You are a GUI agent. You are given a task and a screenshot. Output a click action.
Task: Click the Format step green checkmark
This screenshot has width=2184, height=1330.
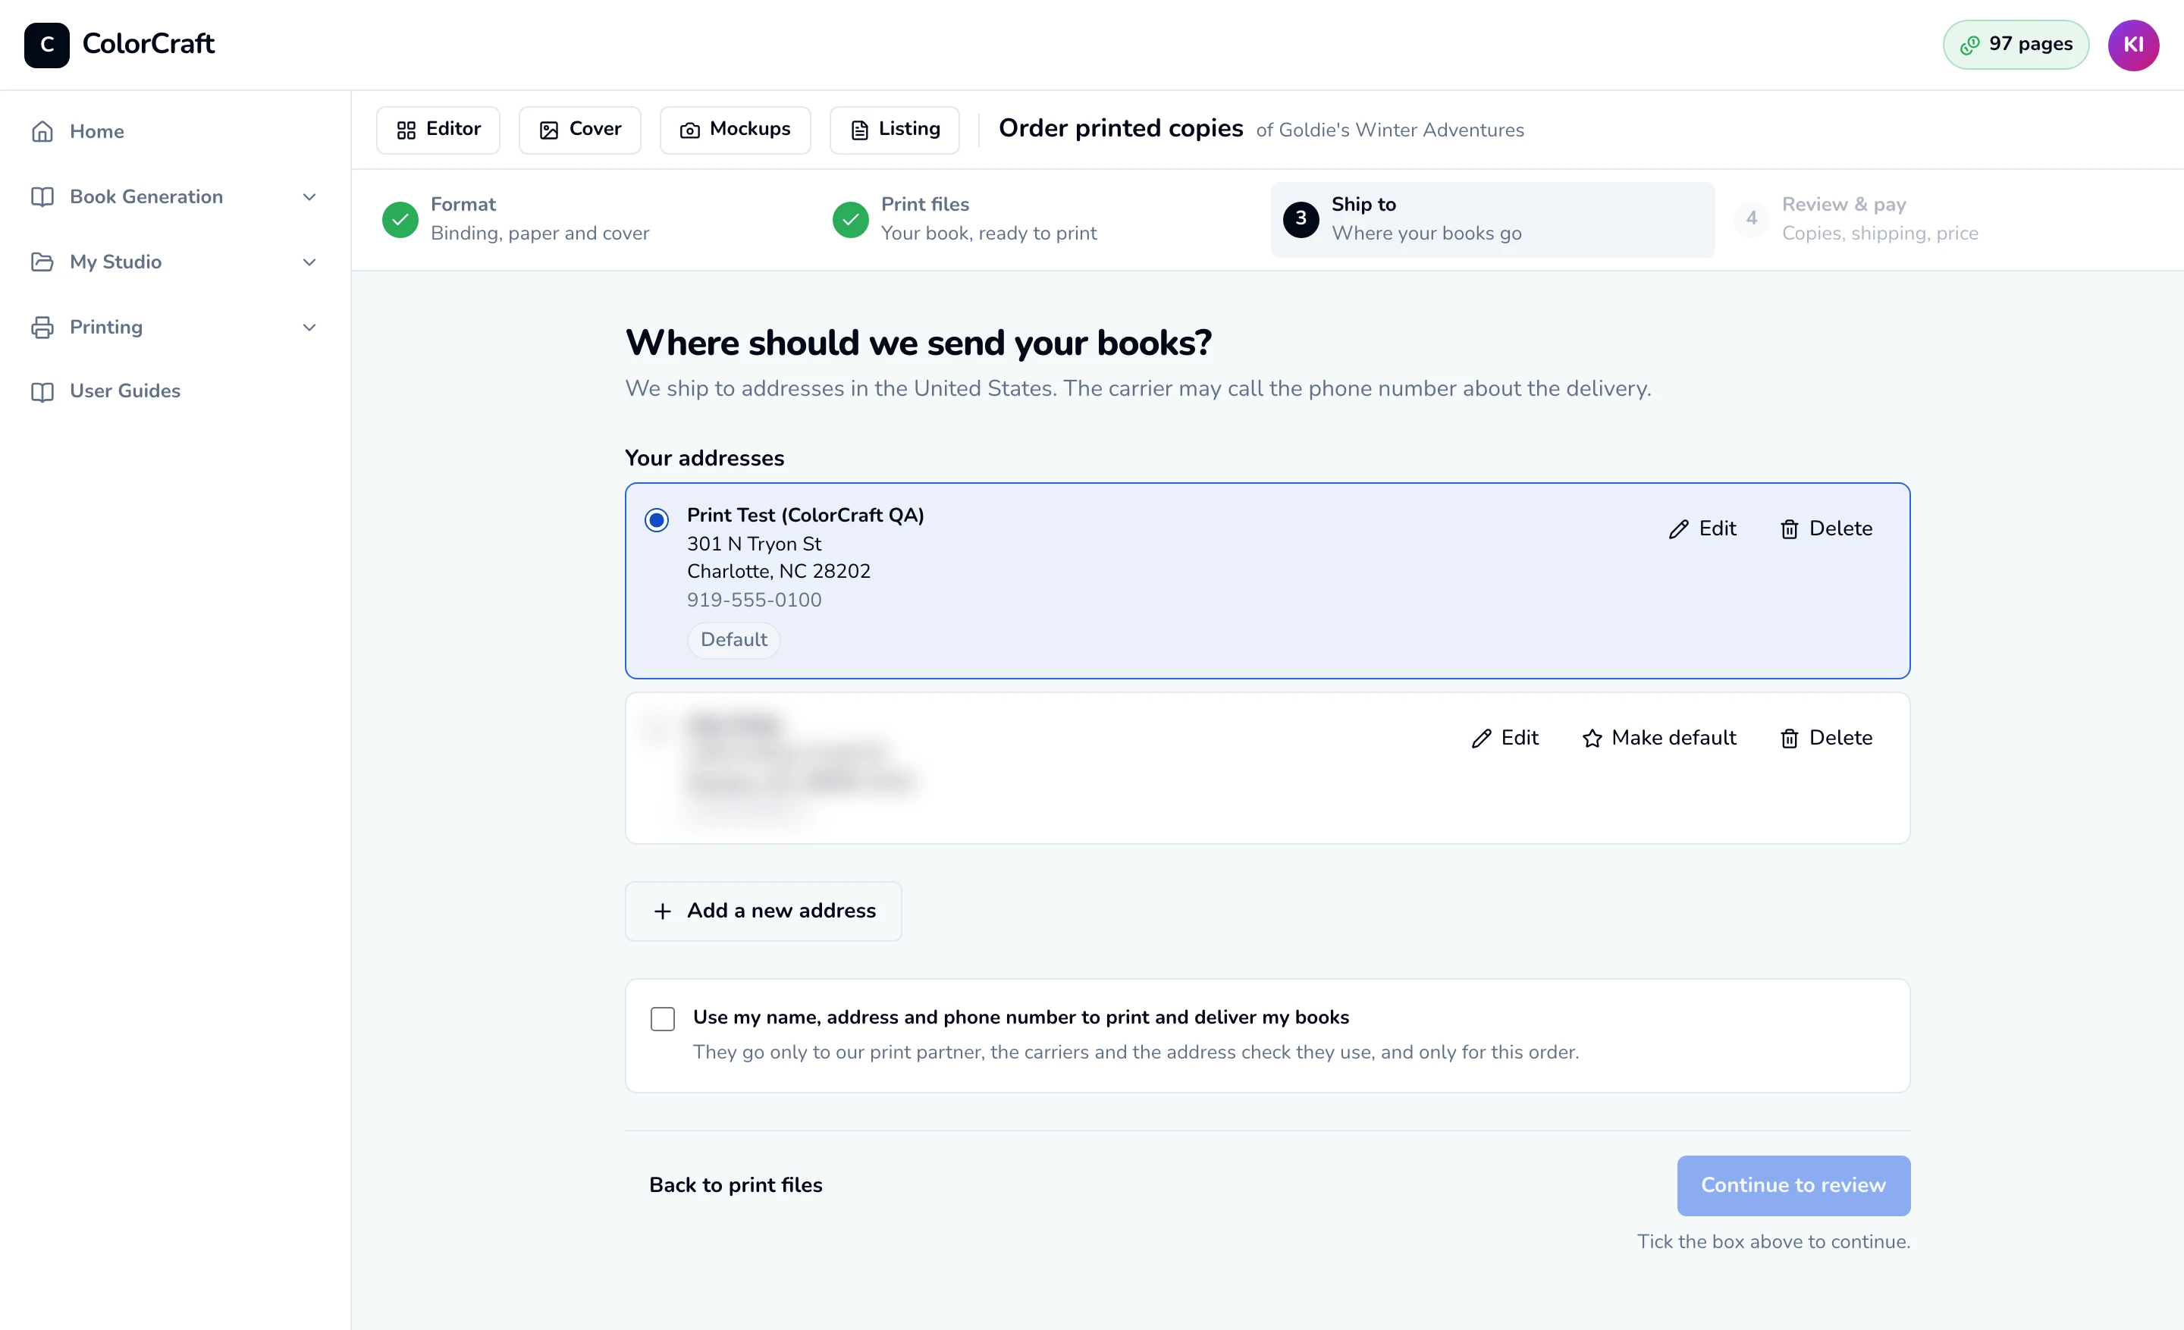pos(400,219)
